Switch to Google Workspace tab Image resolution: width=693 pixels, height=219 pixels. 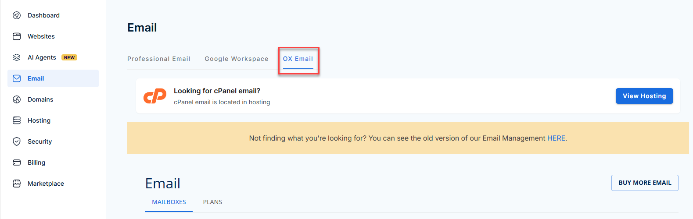(237, 59)
